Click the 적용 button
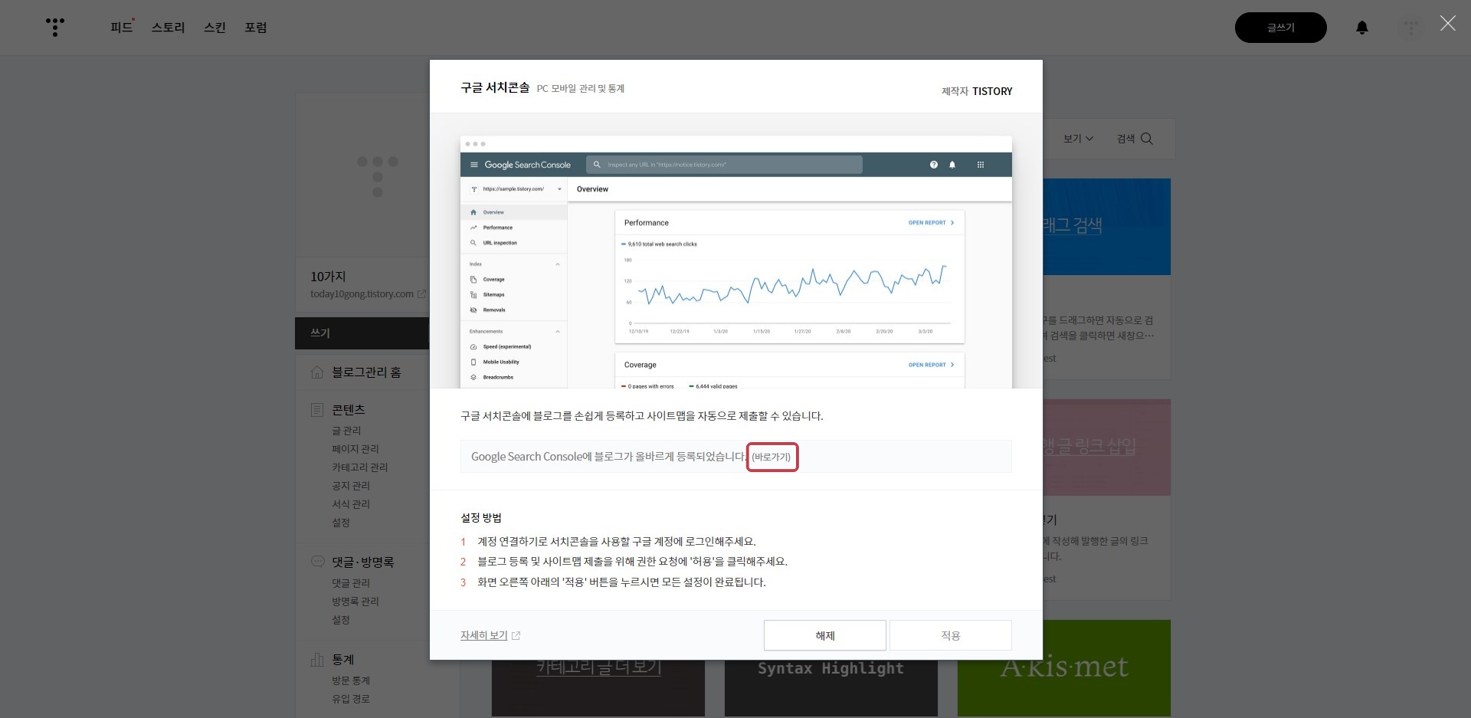 click(950, 635)
